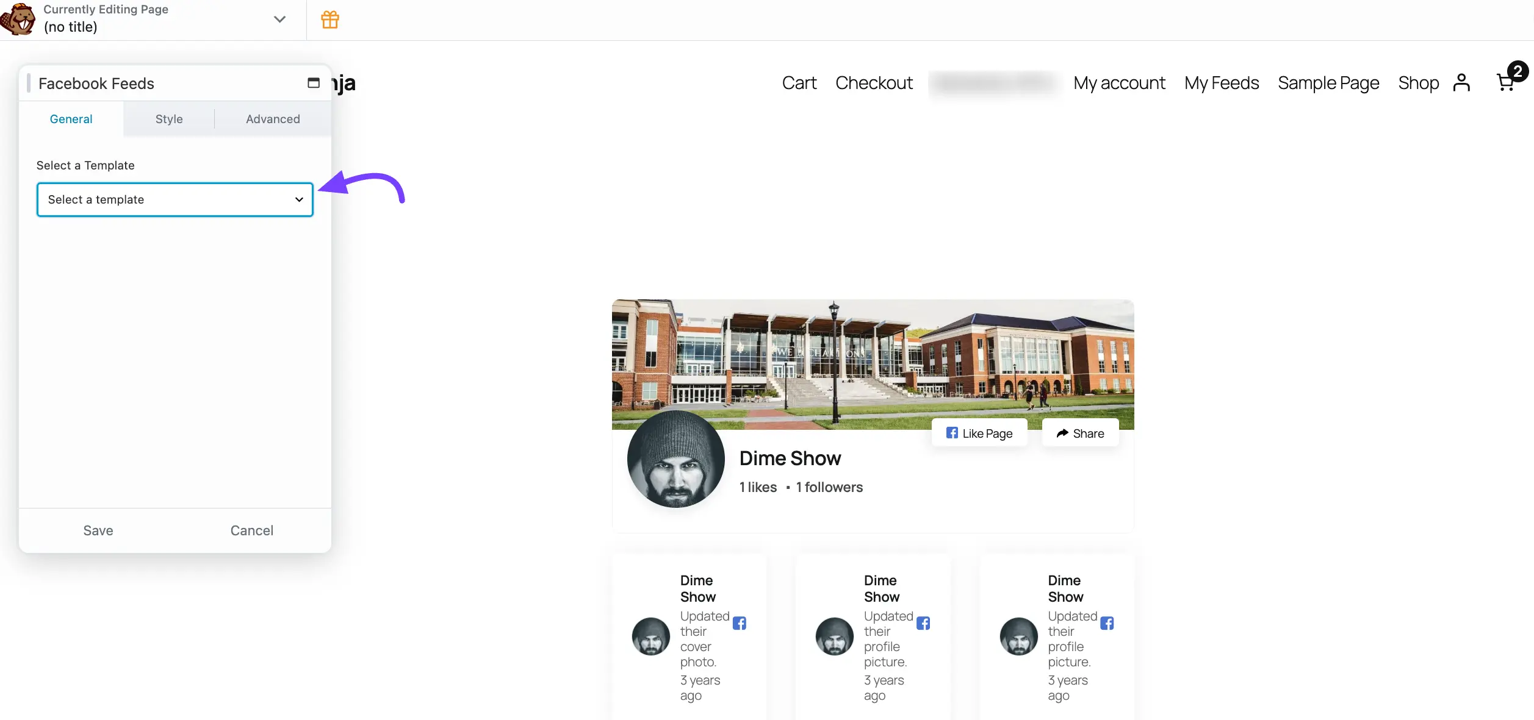Select the General tab
1534x720 pixels.
(71, 119)
